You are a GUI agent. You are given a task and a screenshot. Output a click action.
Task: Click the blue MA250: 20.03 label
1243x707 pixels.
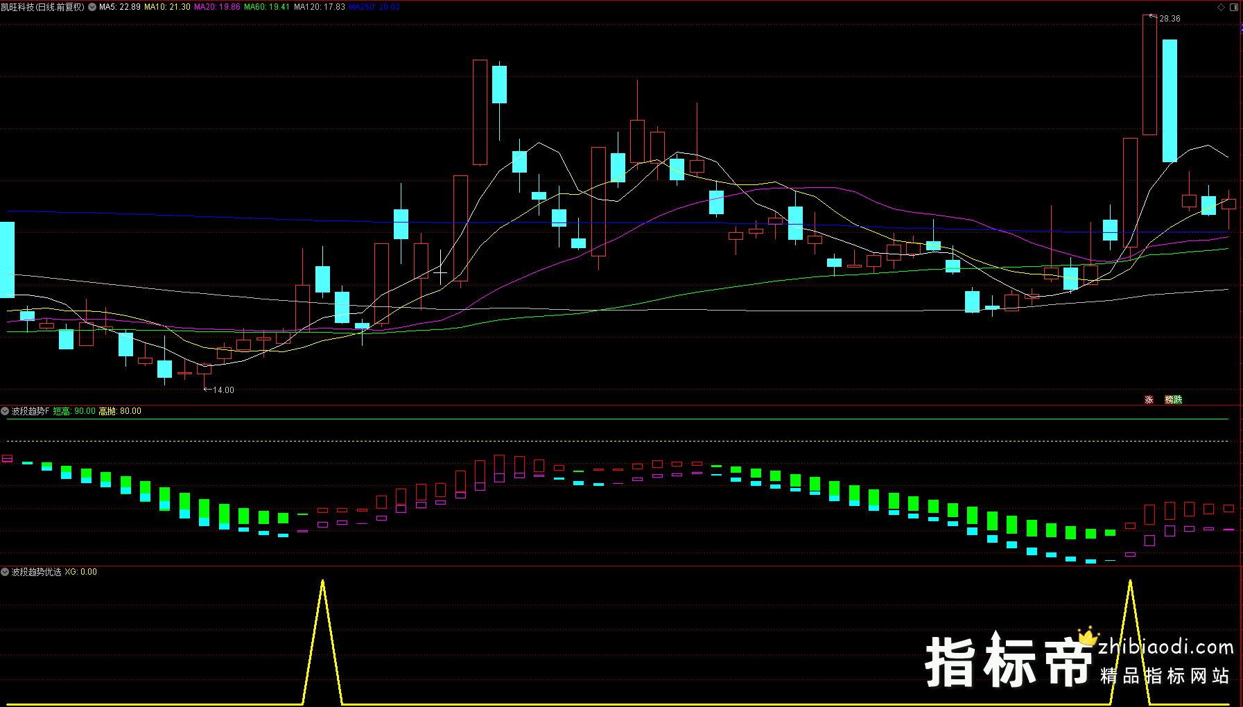pos(374,7)
